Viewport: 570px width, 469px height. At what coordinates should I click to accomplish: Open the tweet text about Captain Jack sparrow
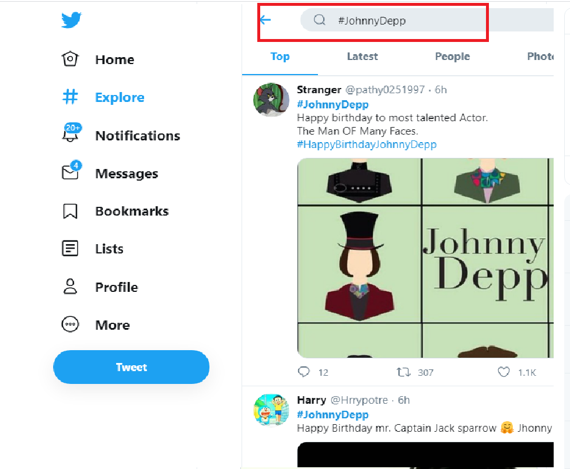click(425, 428)
